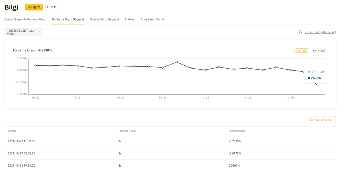Show the last 7 days (Son 7 gün)

tap(301, 51)
